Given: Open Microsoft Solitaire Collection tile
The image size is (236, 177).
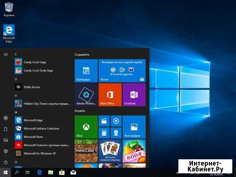Looking at the screenshot, I should click(x=110, y=151).
